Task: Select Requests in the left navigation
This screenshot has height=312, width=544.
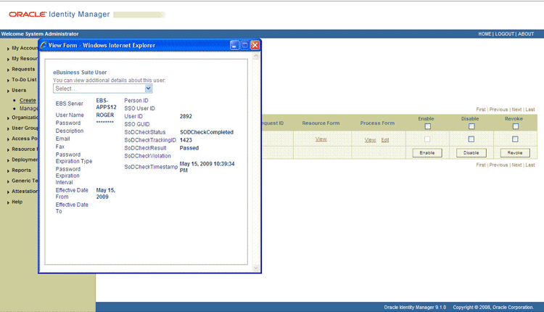Action: (23, 69)
